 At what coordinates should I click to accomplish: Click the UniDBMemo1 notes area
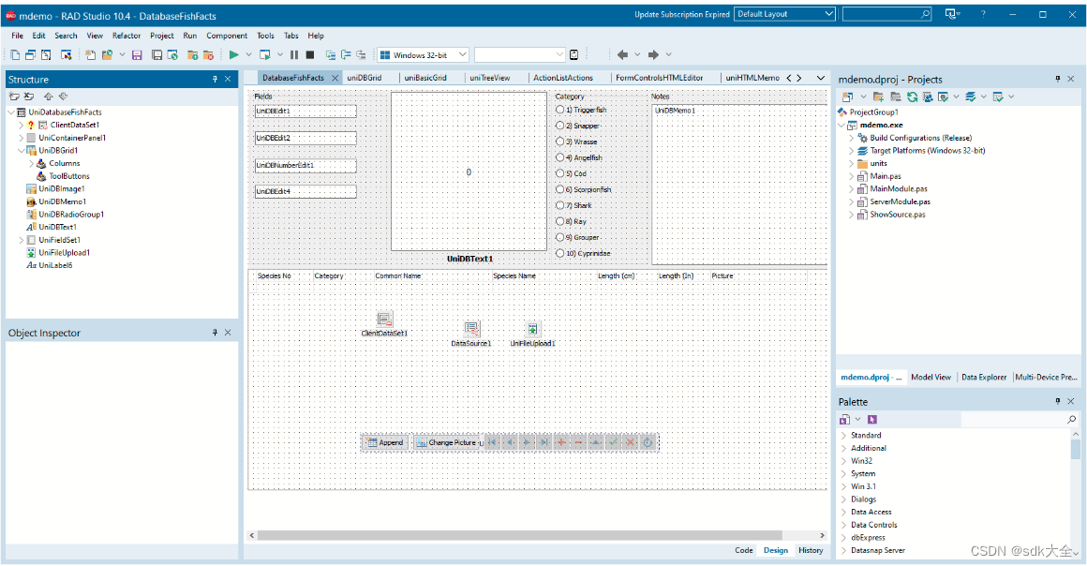(739, 184)
